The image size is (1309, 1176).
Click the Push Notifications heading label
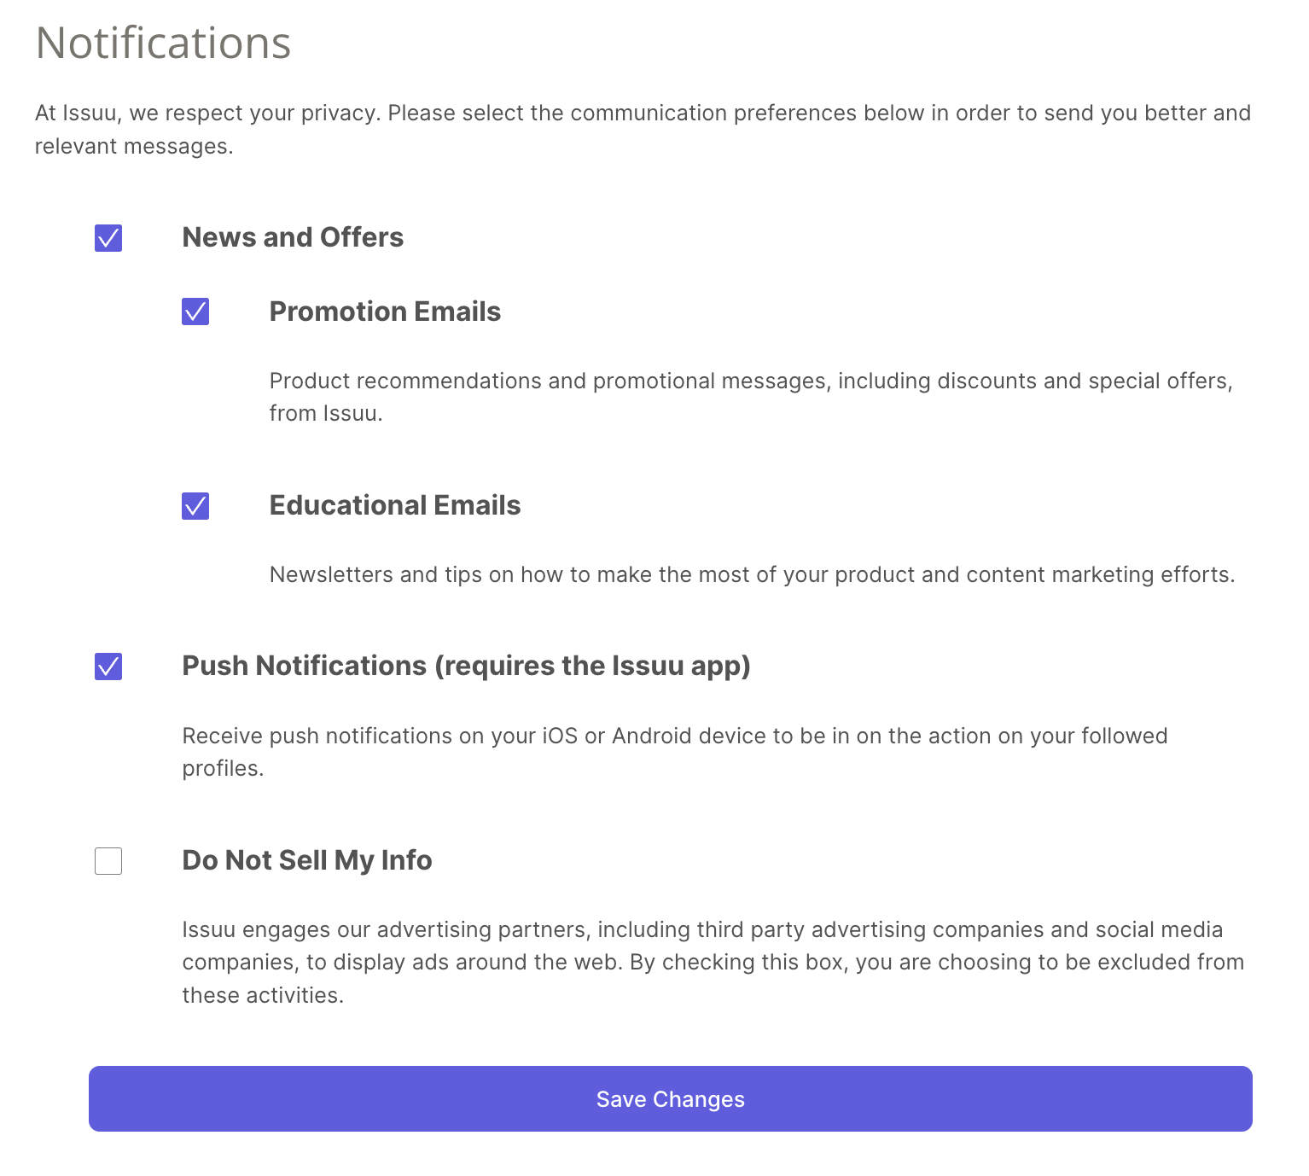click(466, 666)
